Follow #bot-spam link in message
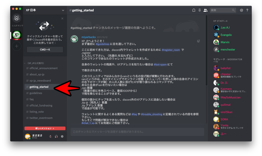The width and height of the screenshot is (262, 156). [x=160, y=64]
